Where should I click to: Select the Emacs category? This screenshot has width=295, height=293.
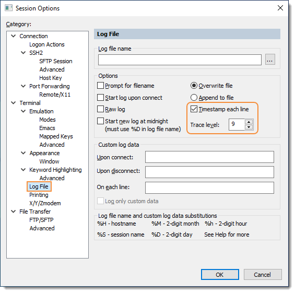tap(47, 128)
